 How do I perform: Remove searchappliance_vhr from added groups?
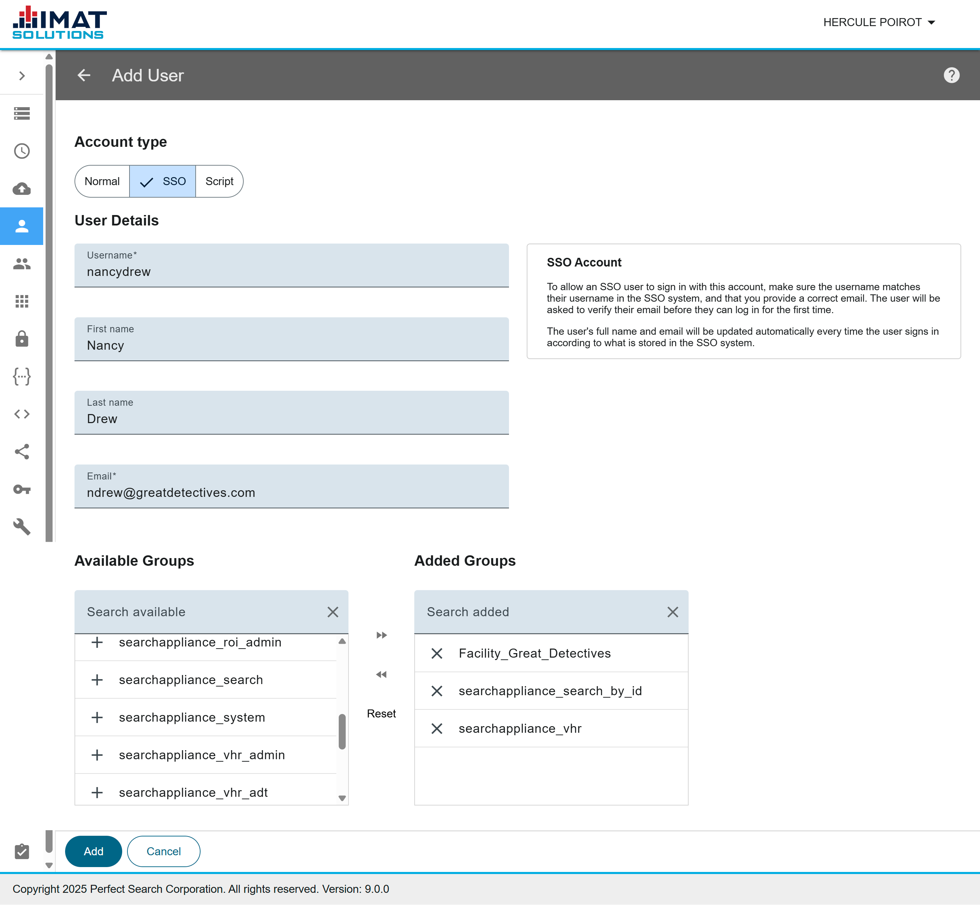tap(437, 729)
